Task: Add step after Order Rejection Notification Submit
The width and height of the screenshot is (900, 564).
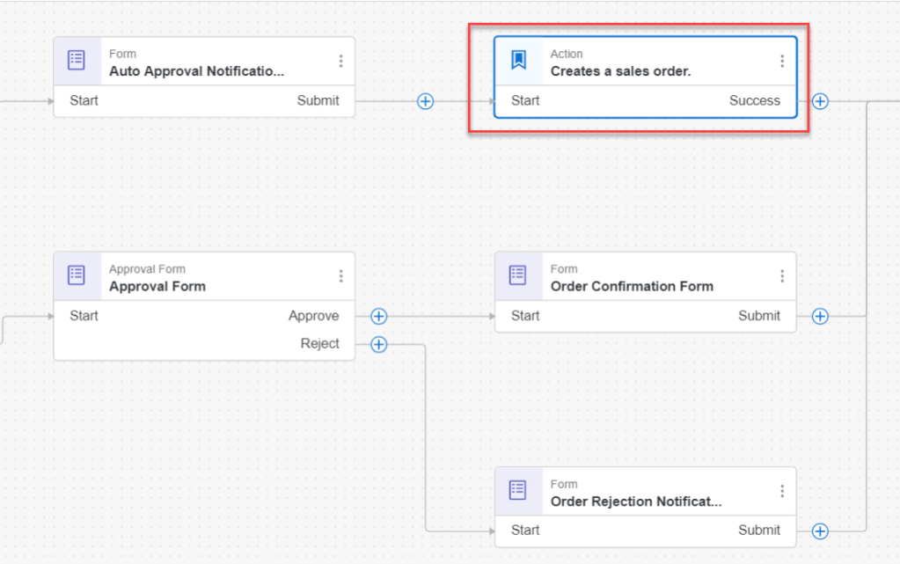Action: pyautogui.click(x=820, y=531)
